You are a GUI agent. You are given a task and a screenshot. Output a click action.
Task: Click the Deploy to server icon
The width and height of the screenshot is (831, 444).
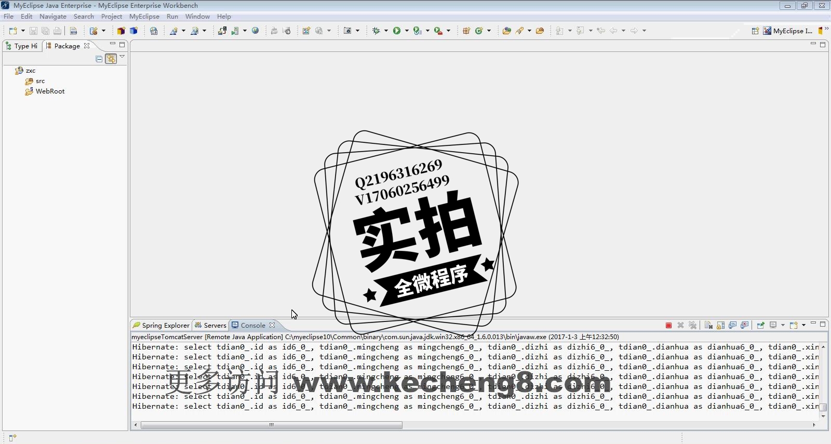pyautogui.click(x=222, y=31)
